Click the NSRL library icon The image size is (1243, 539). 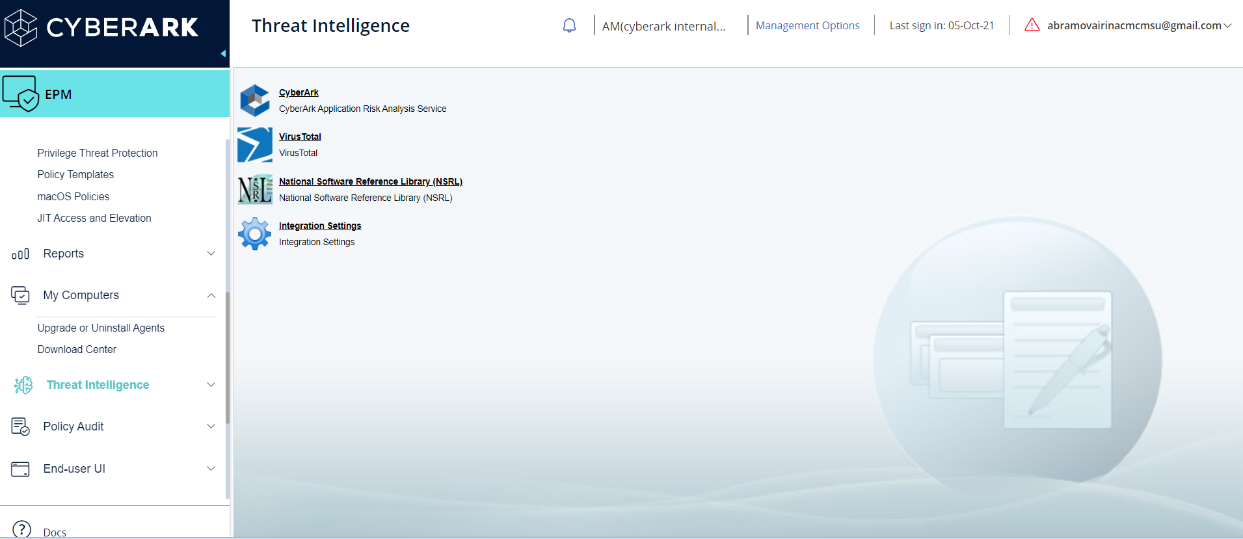(255, 189)
